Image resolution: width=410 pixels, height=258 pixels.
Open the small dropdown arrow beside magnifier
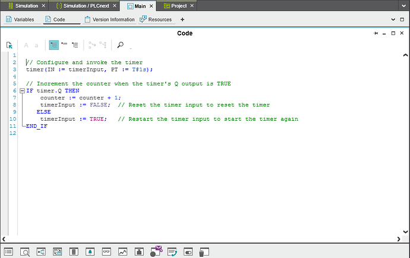pyautogui.click(x=131, y=49)
